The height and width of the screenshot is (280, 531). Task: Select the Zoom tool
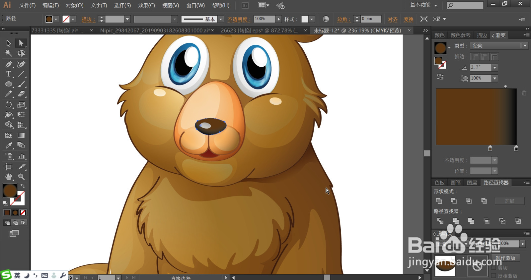pyautogui.click(x=21, y=177)
